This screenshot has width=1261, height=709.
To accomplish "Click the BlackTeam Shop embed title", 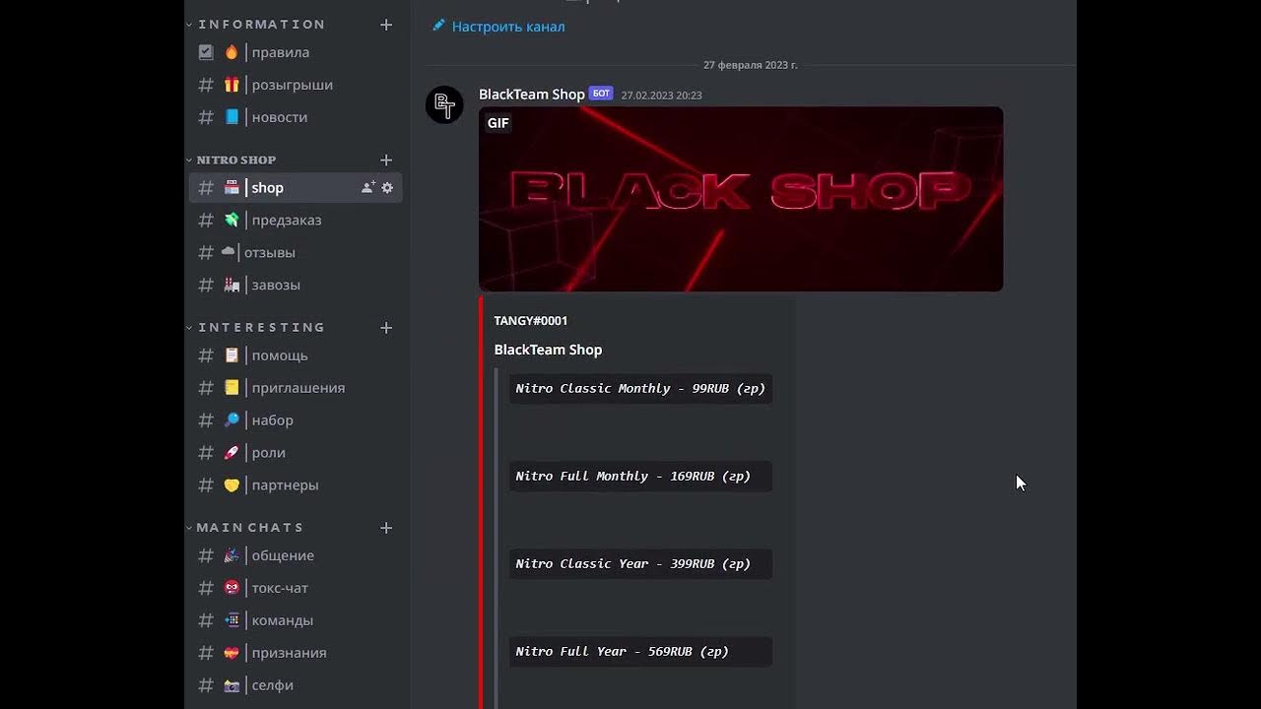I will [548, 350].
